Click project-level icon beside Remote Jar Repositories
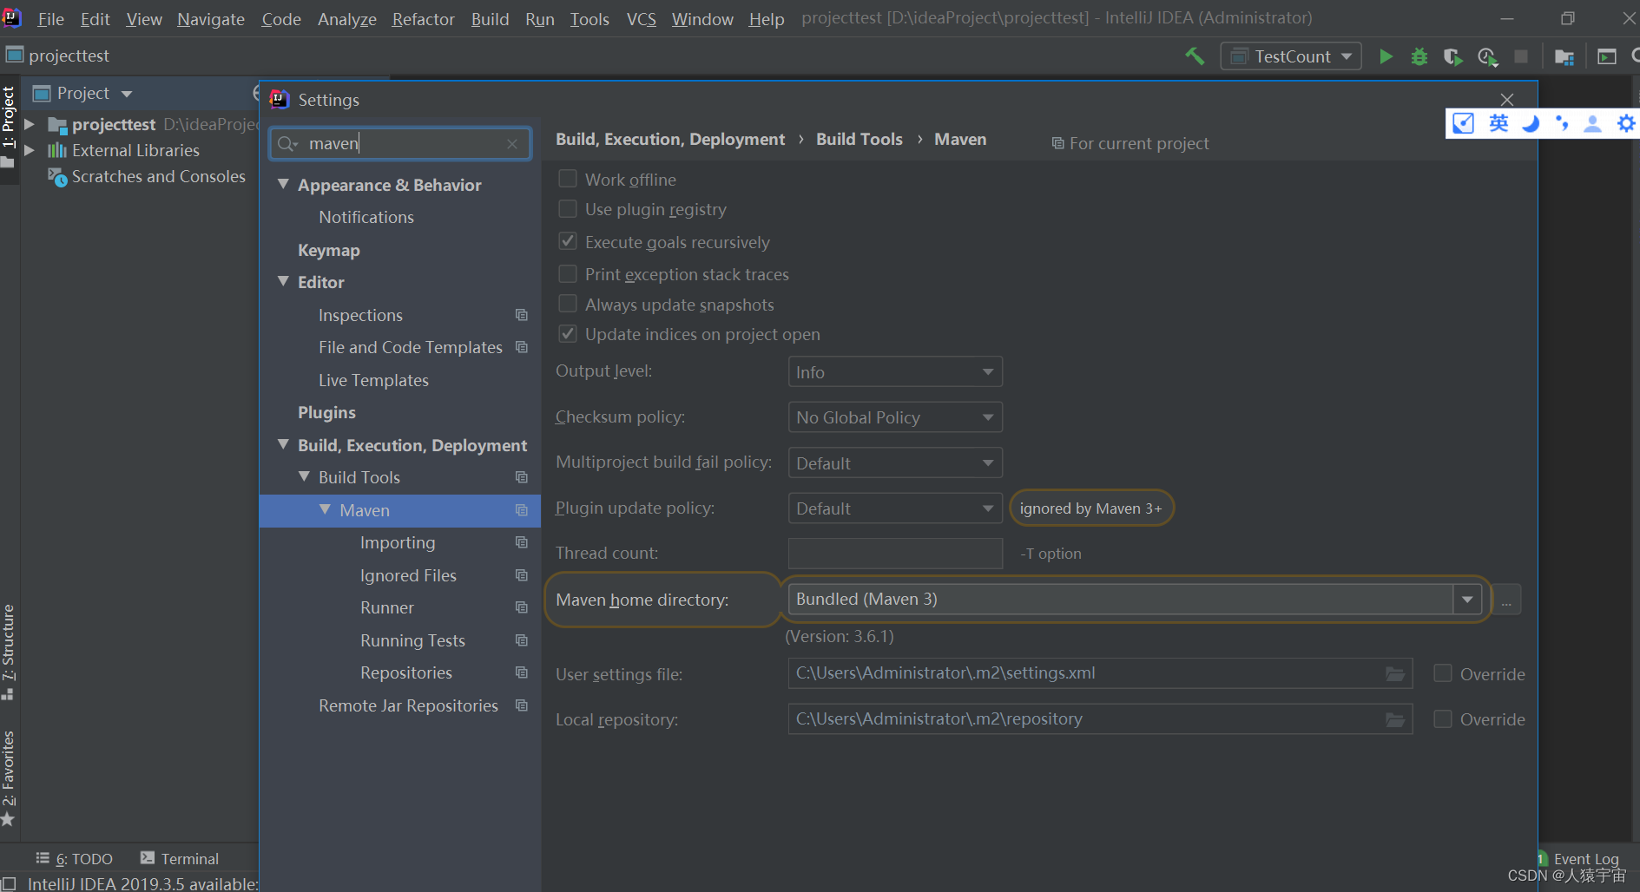The height and width of the screenshot is (892, 1640). [522, 705]
